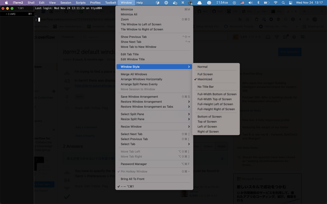Open Control Center icon
Image resolution: width=327 pixels, height=204 pixels.
click(x=290, y=3)
